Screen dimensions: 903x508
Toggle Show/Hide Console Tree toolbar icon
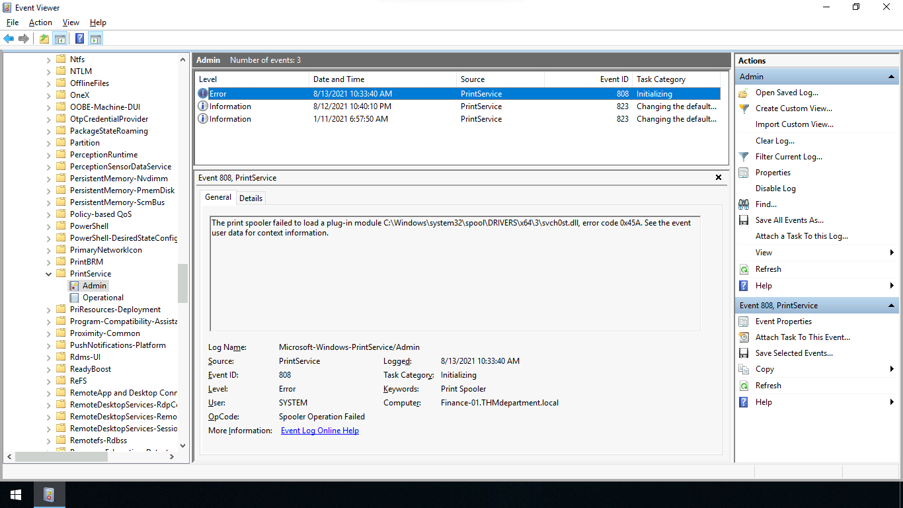pos(60,38)
